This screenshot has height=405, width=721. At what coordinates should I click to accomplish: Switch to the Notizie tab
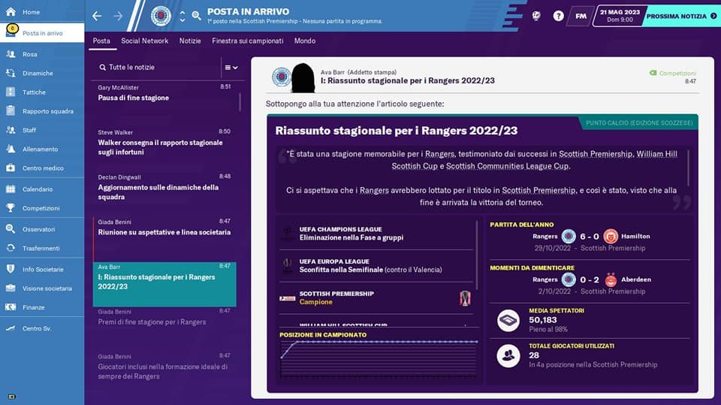[190, 41]
